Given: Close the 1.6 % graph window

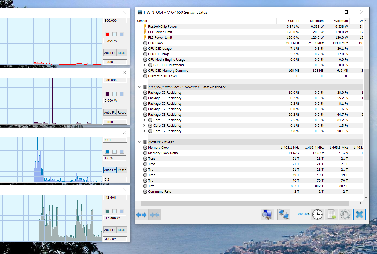Looking at the screenshot, I should point(125,132).
